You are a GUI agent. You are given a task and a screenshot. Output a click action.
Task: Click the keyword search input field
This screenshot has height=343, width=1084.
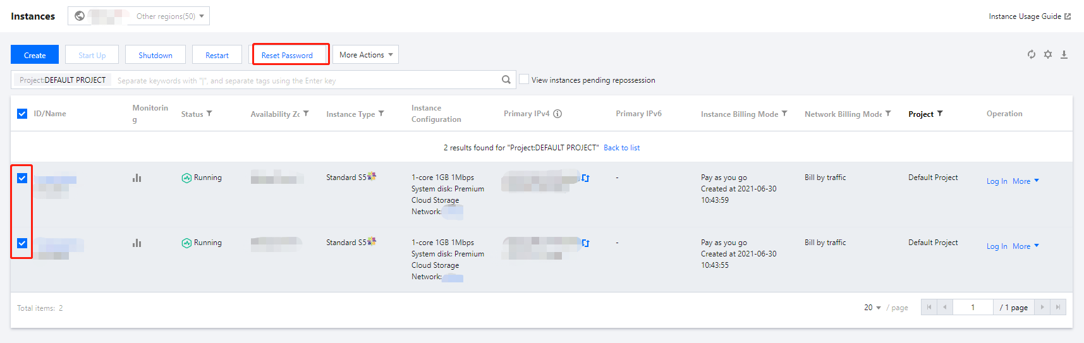303,80
